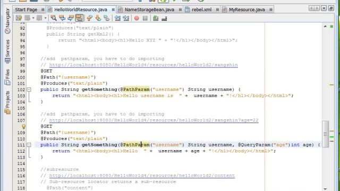
Task: Open the NameStorageBean.java tab
Action: [149, 10]
